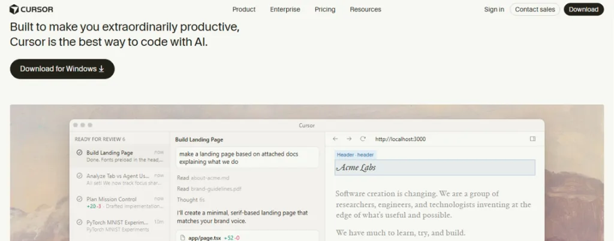Click the reload icon in the preview pane

363,139
